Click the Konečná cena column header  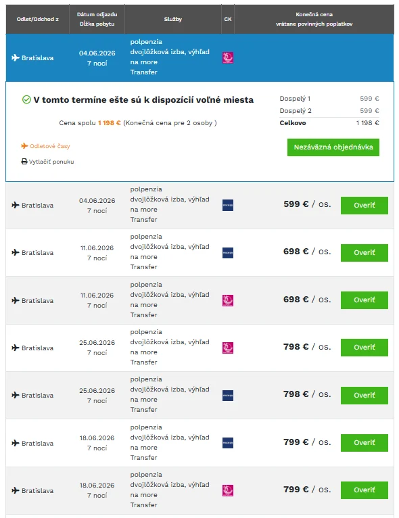pos(314,19)
